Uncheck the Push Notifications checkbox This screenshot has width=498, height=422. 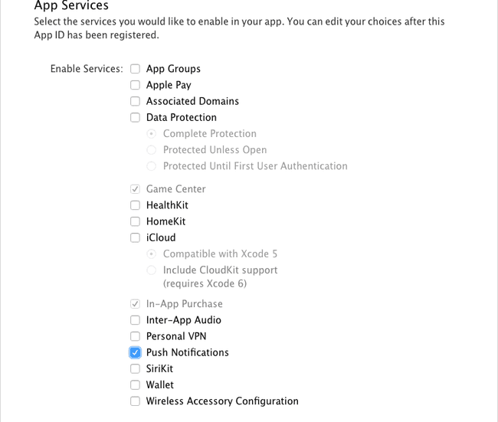click(x=135, y=352)
